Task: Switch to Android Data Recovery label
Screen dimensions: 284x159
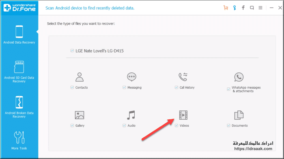Action: tap(19, 42)
